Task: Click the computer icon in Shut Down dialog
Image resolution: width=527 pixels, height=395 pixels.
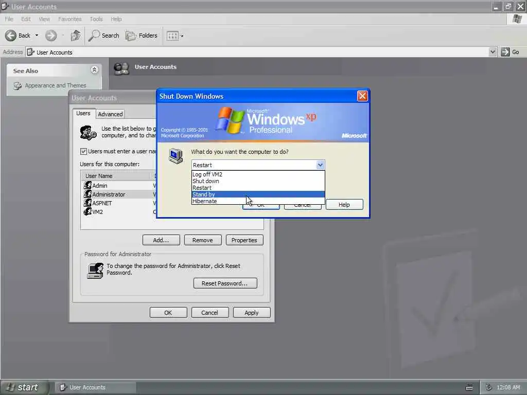Action: 176,156
